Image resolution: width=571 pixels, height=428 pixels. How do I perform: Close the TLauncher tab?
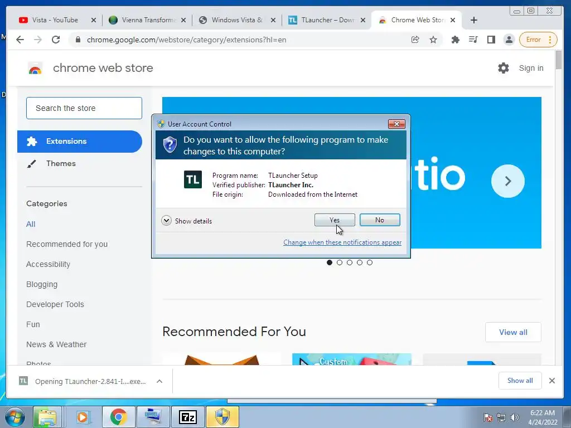362,20
